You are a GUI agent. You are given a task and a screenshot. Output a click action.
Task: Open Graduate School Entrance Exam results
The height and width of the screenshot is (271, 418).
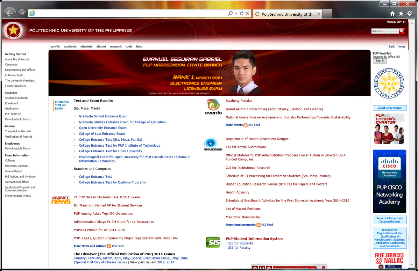pyautogui.click(x=103, y=116)
